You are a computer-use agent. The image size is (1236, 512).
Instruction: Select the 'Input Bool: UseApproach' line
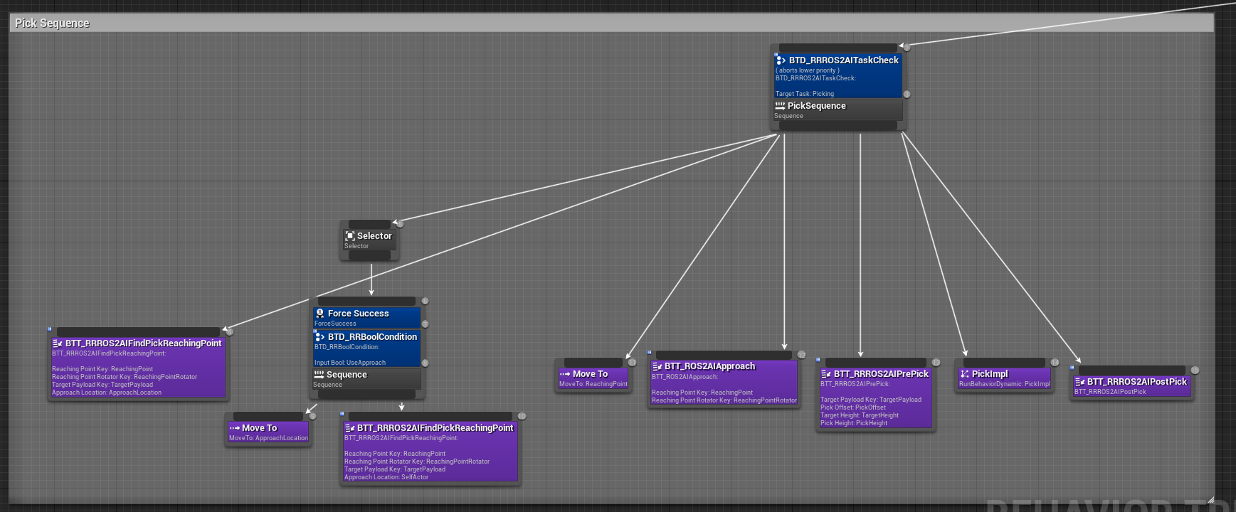point(350,363)
